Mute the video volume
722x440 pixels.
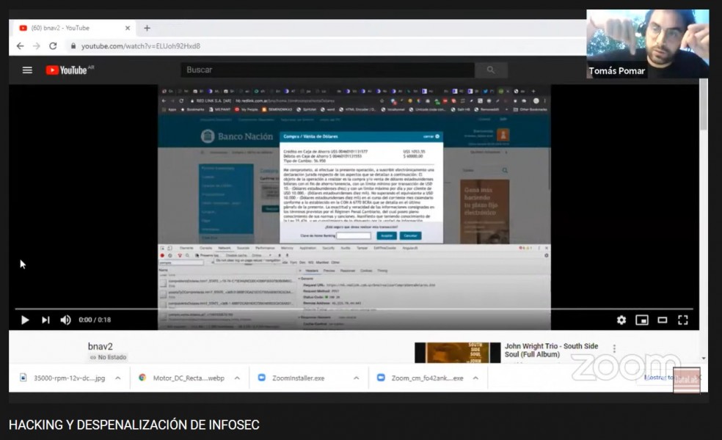pyautogui.click(x=65, y=320)
